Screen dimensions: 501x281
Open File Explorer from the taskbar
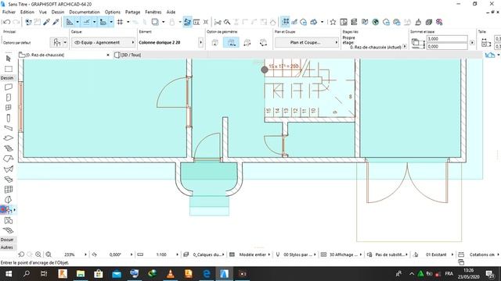(x=81, y=274)
